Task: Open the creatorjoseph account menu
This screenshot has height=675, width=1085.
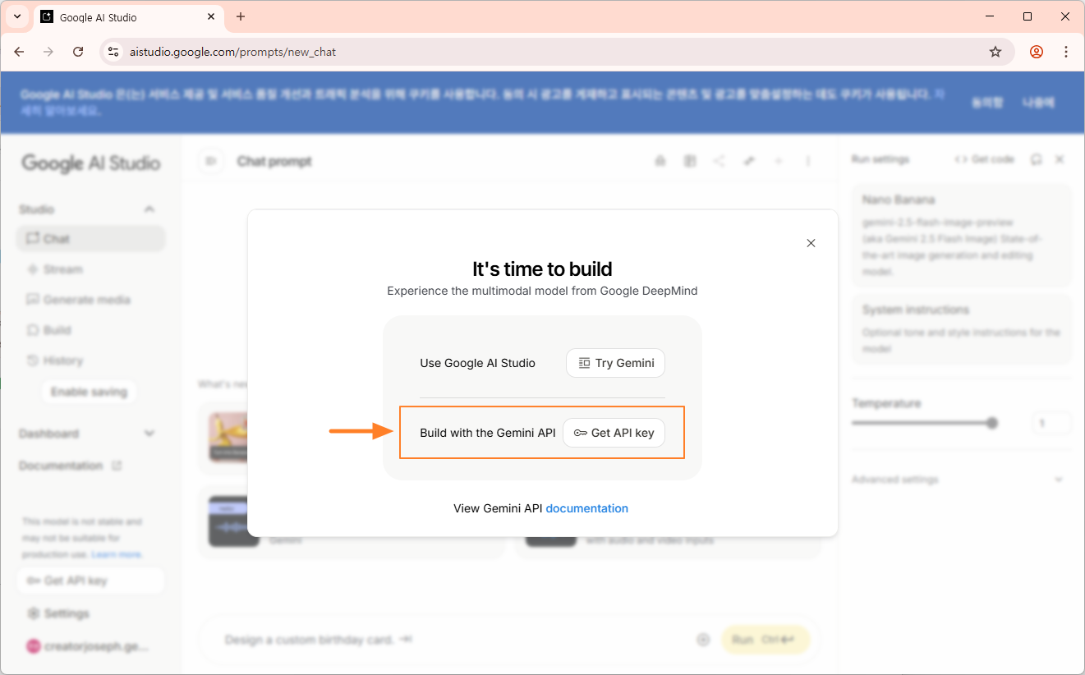Action: pyautogui.click(x=87, y=646)
